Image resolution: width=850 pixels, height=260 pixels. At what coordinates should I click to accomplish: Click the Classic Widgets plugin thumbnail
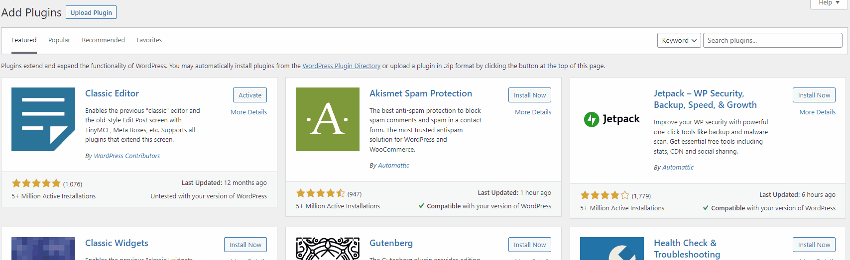(x=43, y=249)
